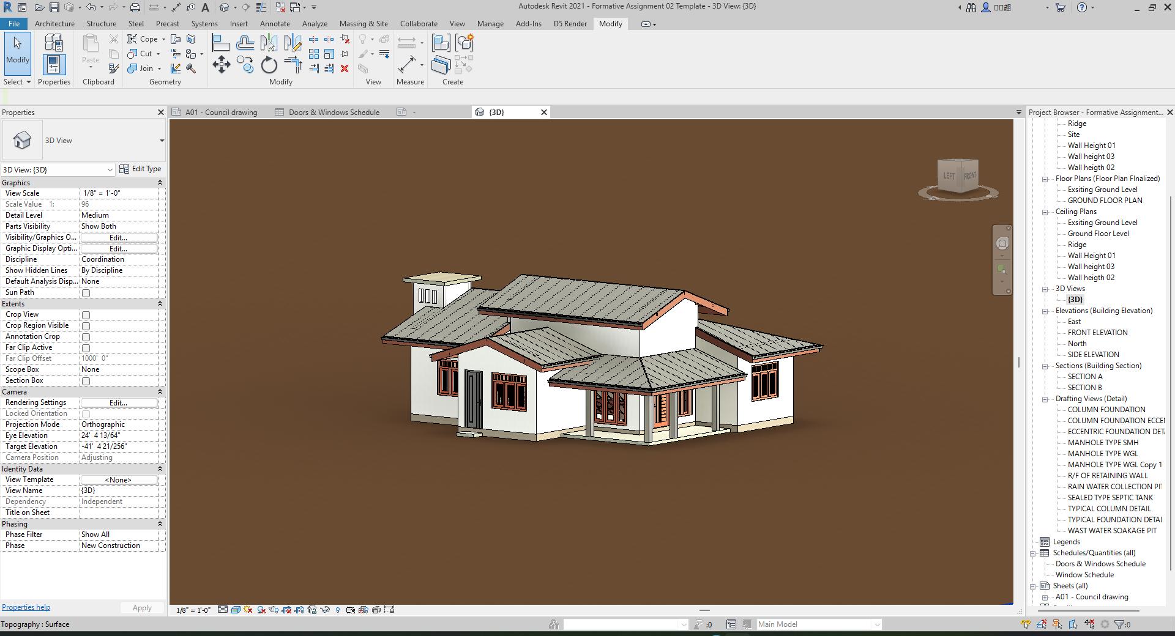
Task: Switch to Doors & Windows Schedule tab
Action: pyautogui.click(x=334, y=113)
